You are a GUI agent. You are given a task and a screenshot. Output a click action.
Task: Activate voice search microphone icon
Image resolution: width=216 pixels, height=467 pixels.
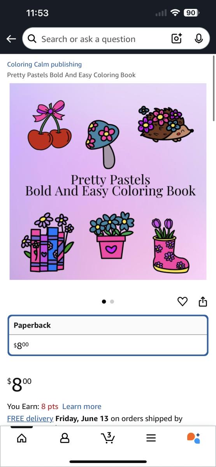[199, 39]
